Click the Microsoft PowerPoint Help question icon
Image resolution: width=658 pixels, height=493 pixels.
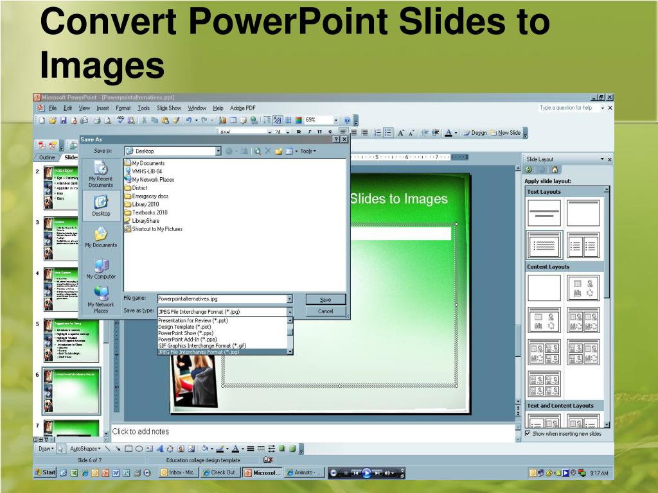pos(347,120)
